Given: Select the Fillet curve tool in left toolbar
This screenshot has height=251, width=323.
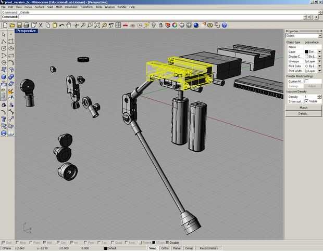Looking at the screenshot, I should pos(11,62).
